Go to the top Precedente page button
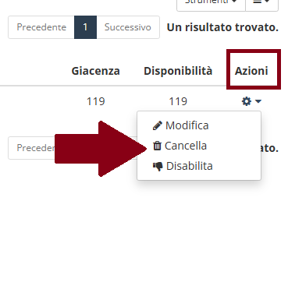Image resolution: width=288 pixels, height=289 pixels. [x=41, y=27]
